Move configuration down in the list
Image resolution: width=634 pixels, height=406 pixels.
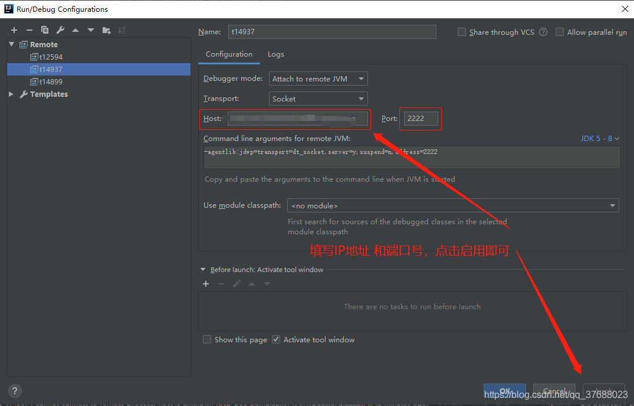tap(91, 30)
